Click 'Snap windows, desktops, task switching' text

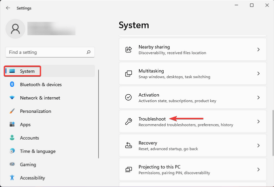(x=174, y=77)
